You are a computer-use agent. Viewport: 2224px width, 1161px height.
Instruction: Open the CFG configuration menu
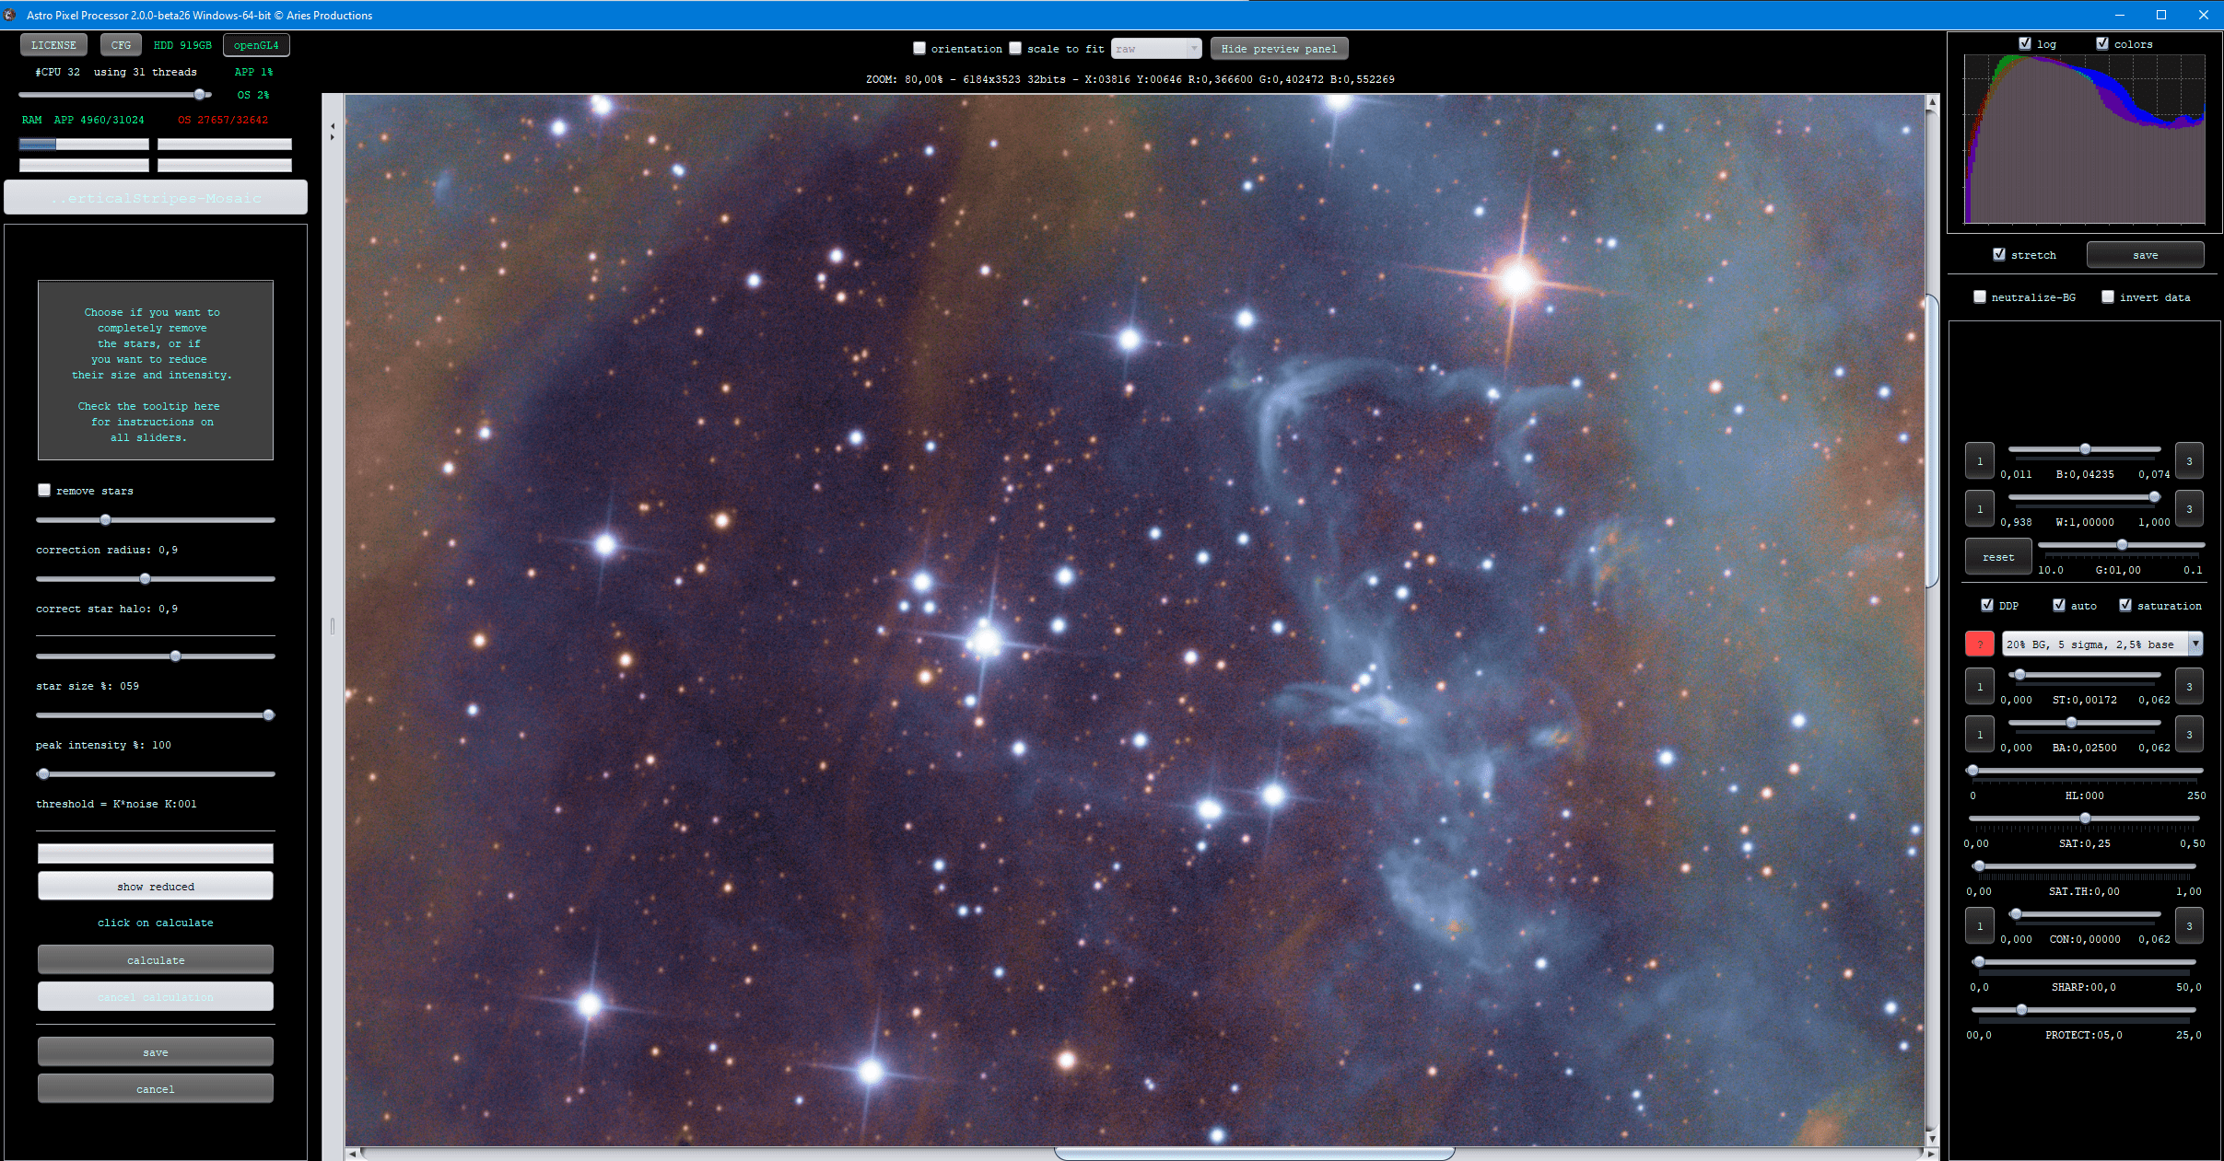point(121,45)
